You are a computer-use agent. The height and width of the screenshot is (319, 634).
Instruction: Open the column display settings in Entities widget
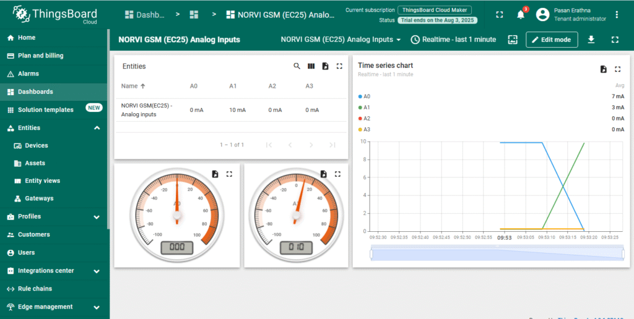coord(311,66)
